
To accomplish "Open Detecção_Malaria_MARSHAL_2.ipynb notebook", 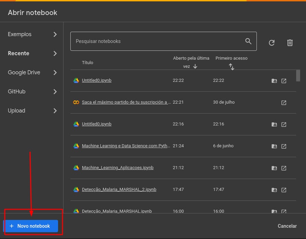I will click(119, 189).
